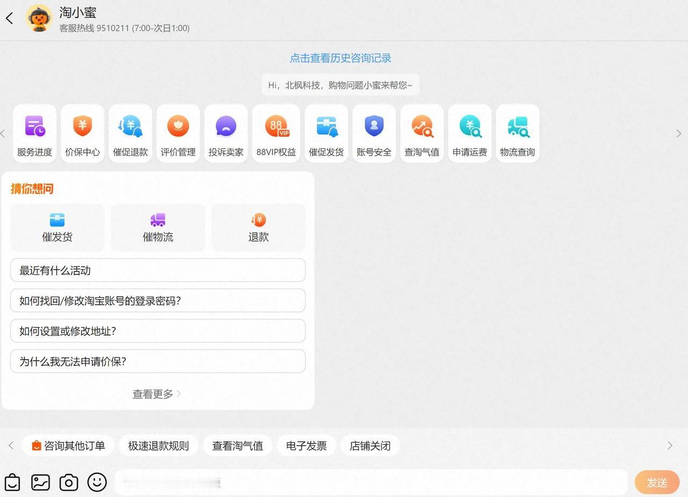Open 评价管理 review management
The width and height of the screenshot is (688, 497).
178,133
